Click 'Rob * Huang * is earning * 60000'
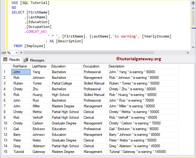The height and width of the screenshot is (158, 196). (x=143, y=95)
